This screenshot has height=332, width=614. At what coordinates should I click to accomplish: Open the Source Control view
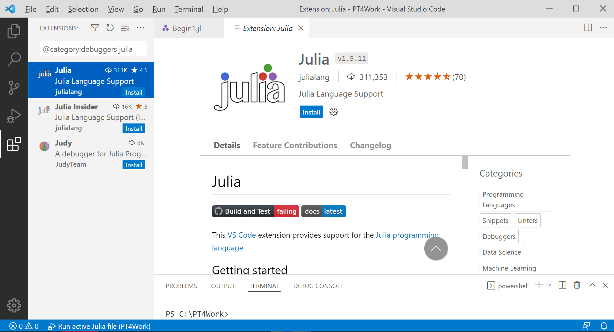[14, 88]
